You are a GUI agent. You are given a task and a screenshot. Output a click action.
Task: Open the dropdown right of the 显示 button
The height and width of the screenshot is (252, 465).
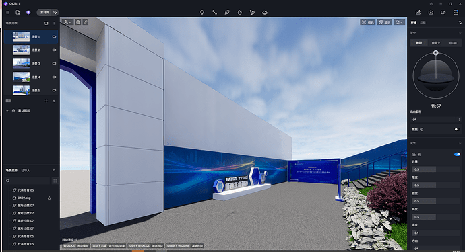click(399, 22)
